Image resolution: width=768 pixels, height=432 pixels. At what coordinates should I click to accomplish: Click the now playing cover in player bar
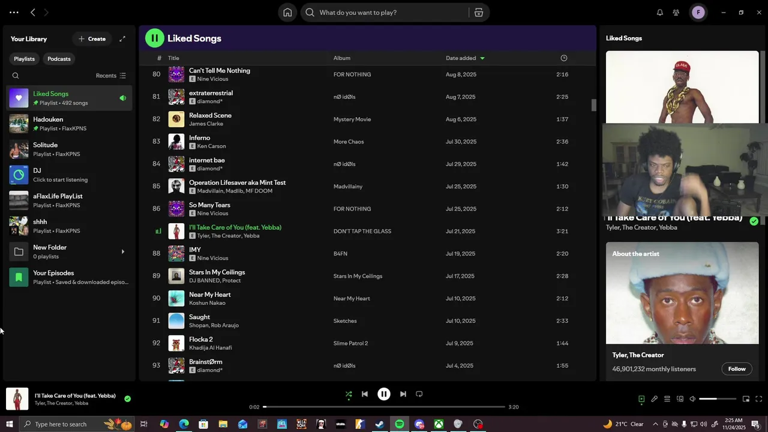(17, 399)
